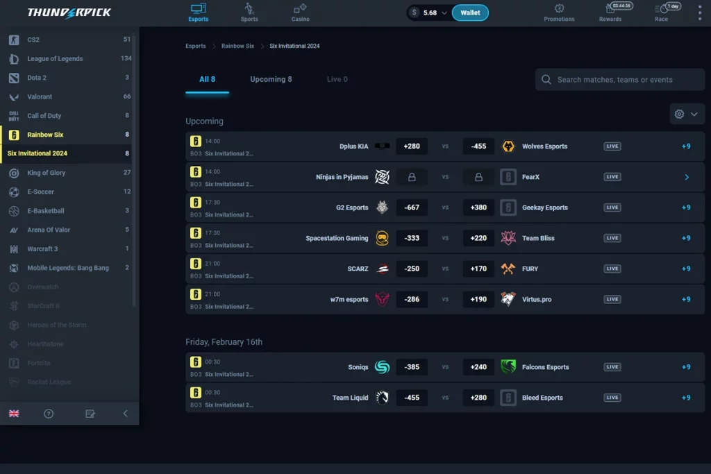The width and height of the screenshot is (711, 474).
Task: Select E-Basketball in the sidebar
Action: [x=69, y=211]
